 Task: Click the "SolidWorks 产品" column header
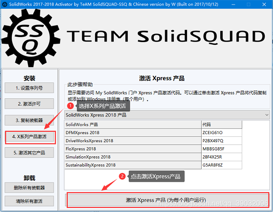[133, 125]
